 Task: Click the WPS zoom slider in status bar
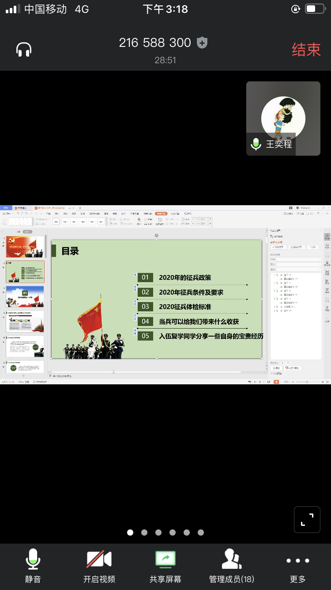tap(308, 382)
